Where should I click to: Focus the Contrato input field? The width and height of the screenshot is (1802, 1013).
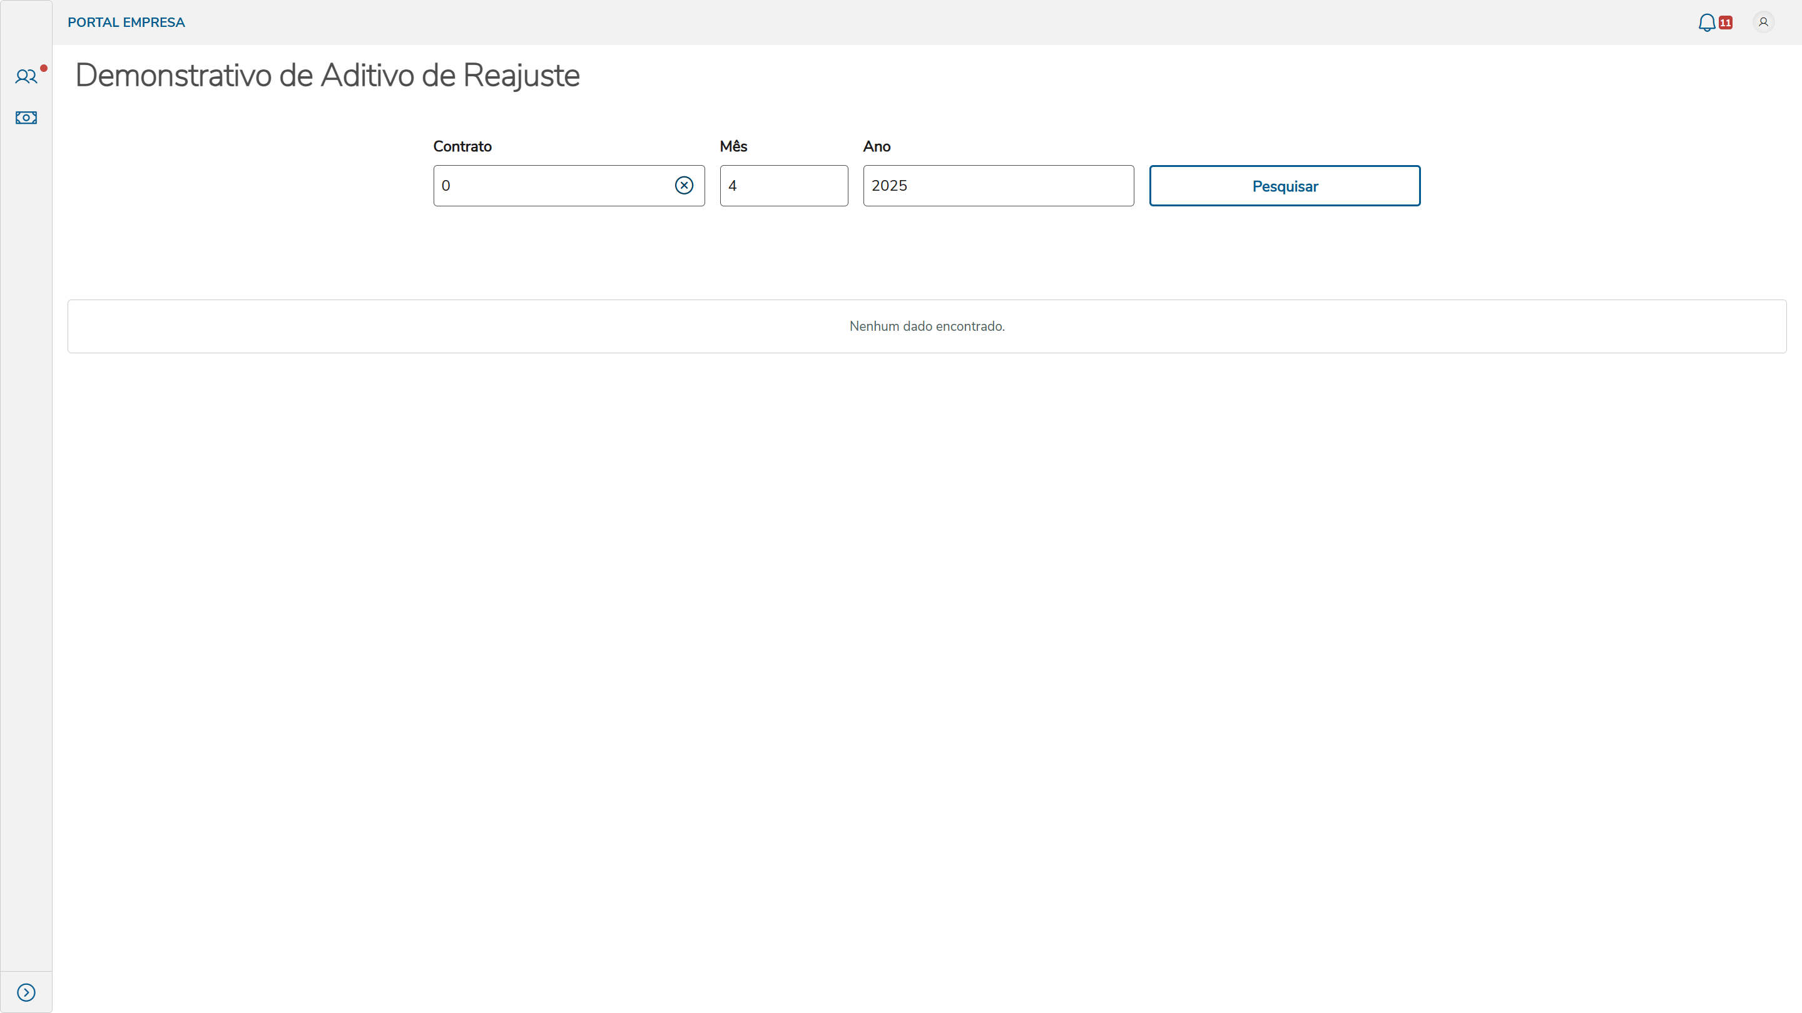[x=552, y=185]
